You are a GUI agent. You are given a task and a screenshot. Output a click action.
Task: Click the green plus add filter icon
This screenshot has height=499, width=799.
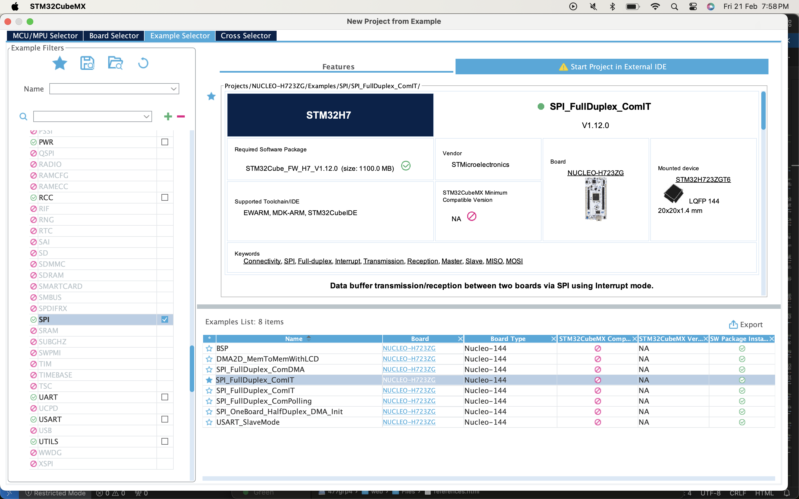pyautogui.click(x=168, y=116)
